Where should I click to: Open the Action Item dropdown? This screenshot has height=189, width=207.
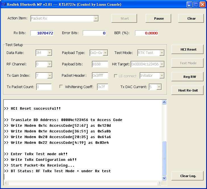96,18
